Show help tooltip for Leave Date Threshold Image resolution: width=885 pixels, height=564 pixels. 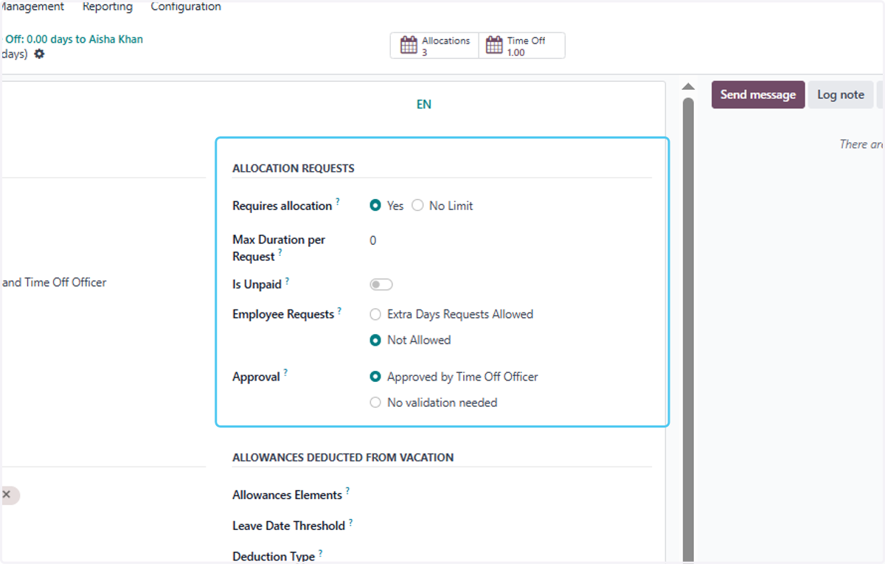350,522
